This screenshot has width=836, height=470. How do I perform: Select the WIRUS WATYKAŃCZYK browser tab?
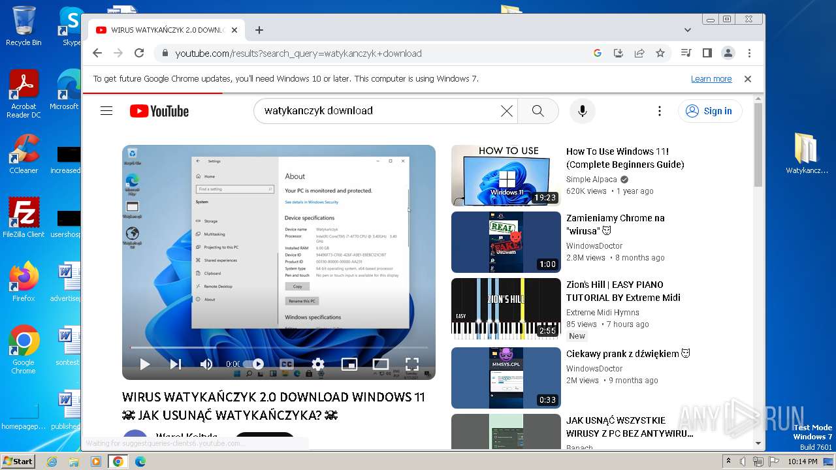point(167,30)
